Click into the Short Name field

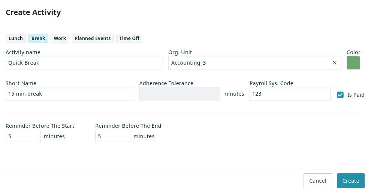(x=70, y=94)
